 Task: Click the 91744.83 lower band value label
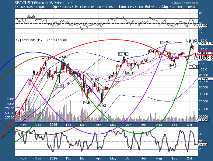[x=204, y=79]
